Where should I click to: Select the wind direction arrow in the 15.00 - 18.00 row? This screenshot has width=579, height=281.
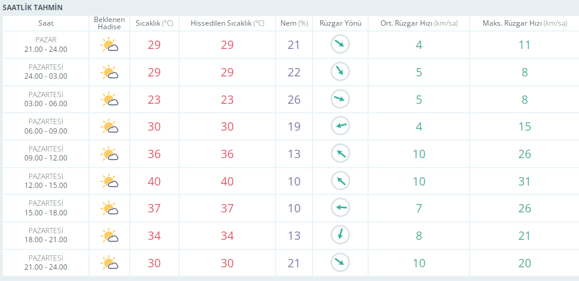coord(339,208)
